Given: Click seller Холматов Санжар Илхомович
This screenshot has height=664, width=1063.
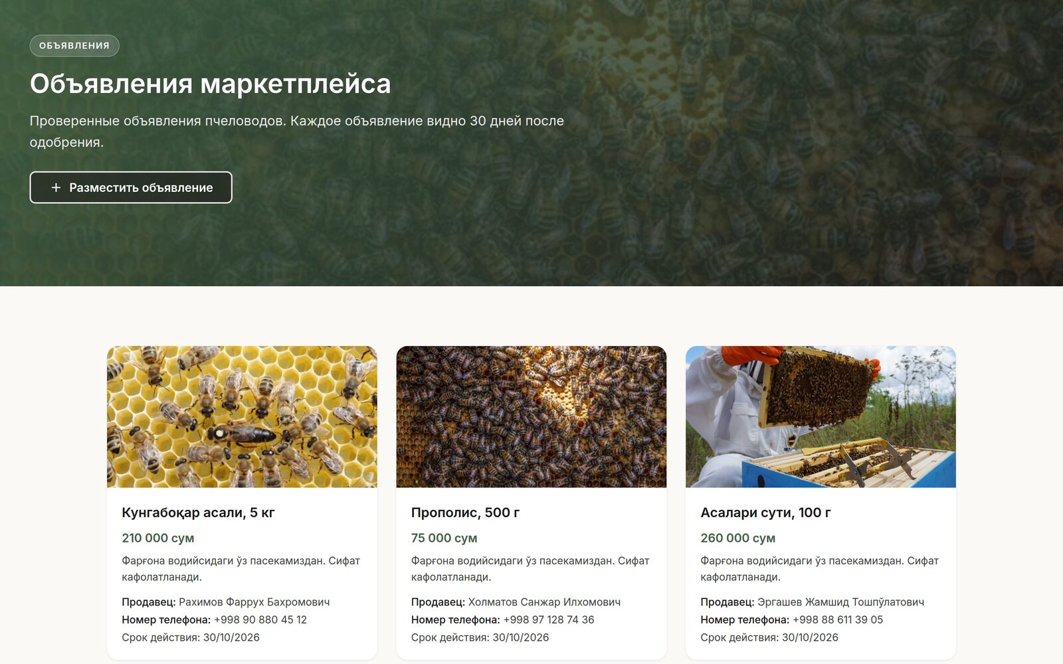Looking at the screenshot, I should pos(544,602).
